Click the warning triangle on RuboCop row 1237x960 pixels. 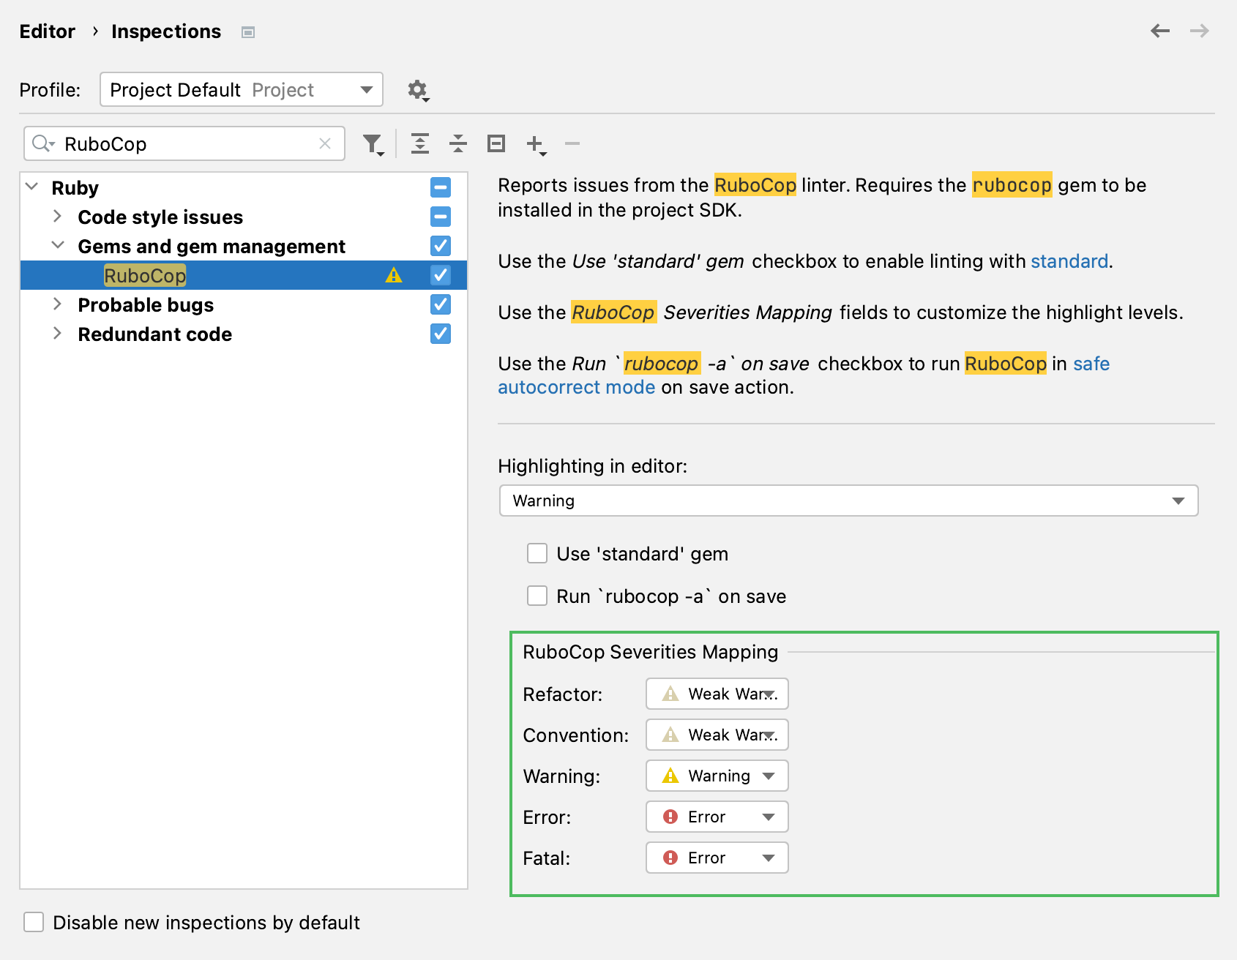point(394,275)
